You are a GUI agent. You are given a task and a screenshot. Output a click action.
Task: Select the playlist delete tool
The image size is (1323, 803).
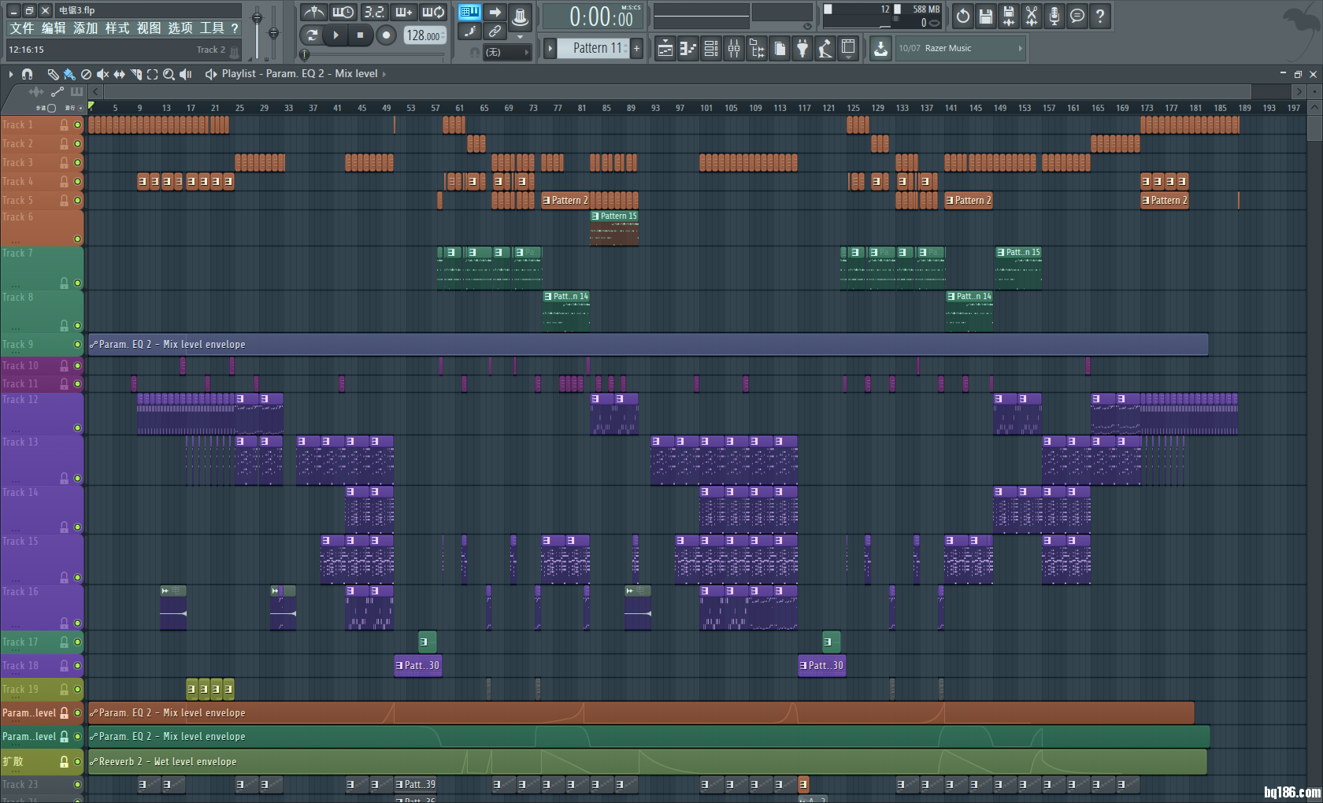[86, 74]
